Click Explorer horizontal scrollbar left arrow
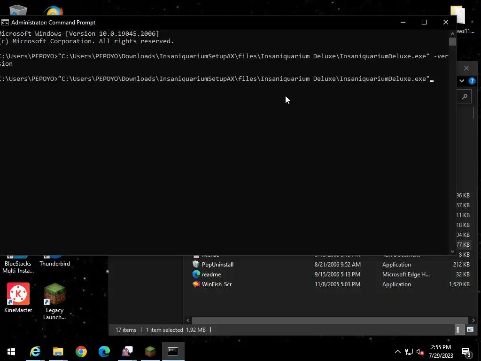Screen dimensions: 481x361 point(188,320)
